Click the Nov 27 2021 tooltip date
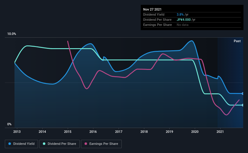Screen dimensions: 248x153 (152, 9)
